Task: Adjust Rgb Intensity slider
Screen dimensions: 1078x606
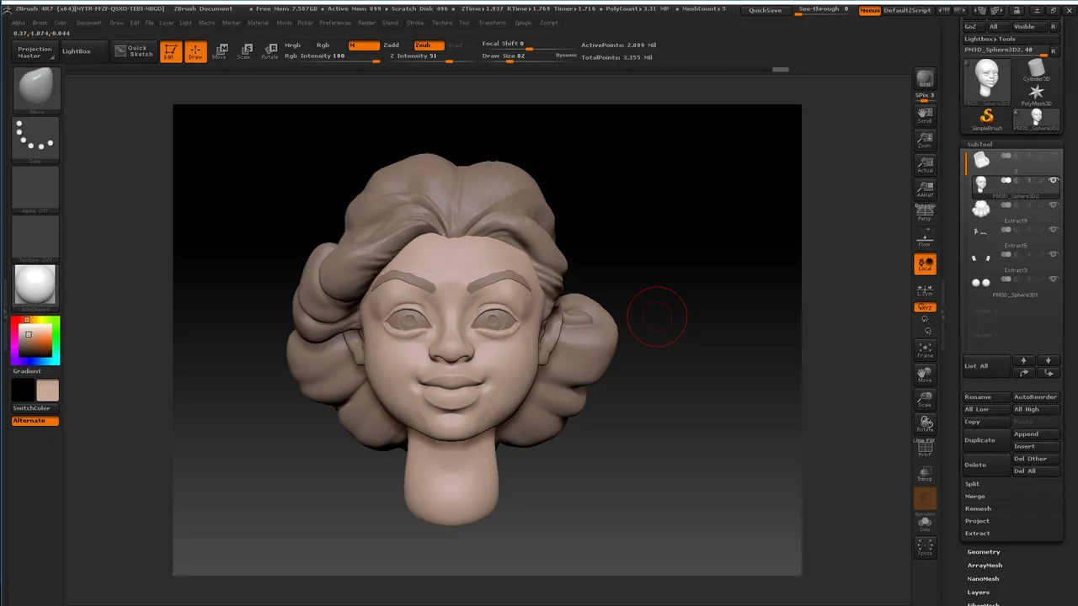Action: pyautogui.click(x=331, y=56)
